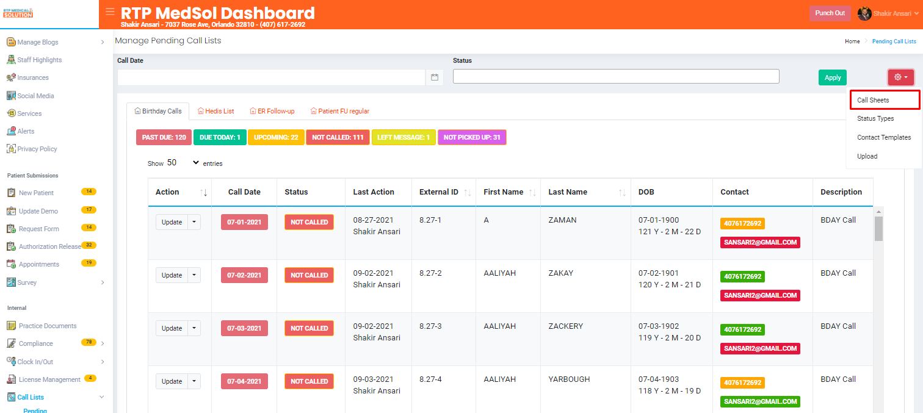Image resolution: width=923 pixels, height=413 pixels.
Task: Switch to the Hedis List tab
Action: (216, 111)
